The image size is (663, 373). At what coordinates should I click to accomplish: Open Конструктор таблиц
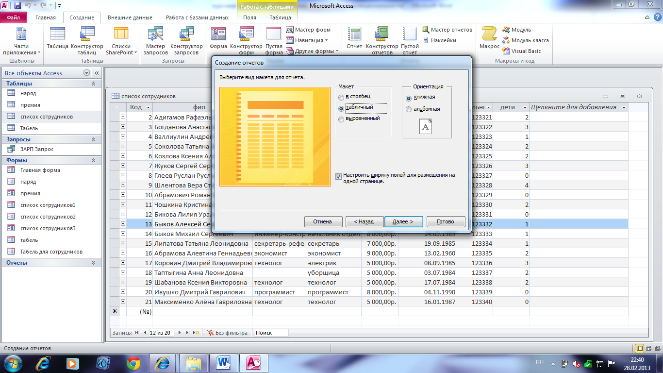pos(87,41)
